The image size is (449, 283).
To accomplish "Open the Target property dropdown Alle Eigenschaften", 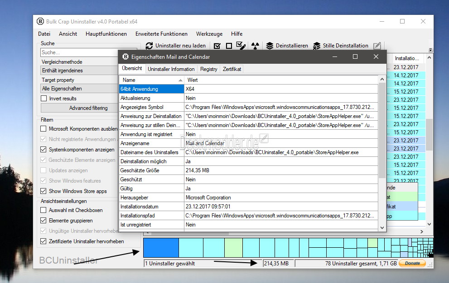I will 79,89.
